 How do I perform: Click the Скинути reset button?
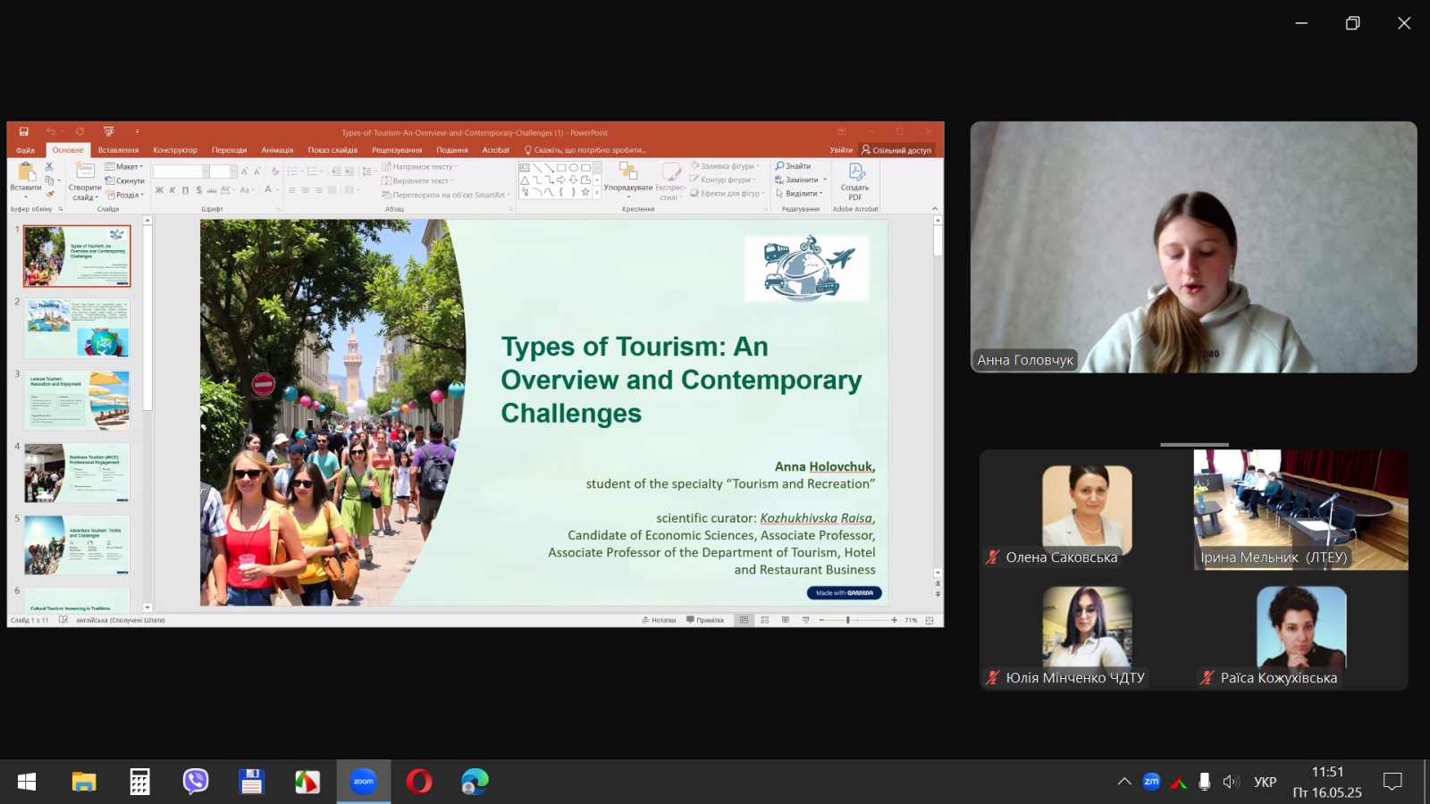coord(124,180)
